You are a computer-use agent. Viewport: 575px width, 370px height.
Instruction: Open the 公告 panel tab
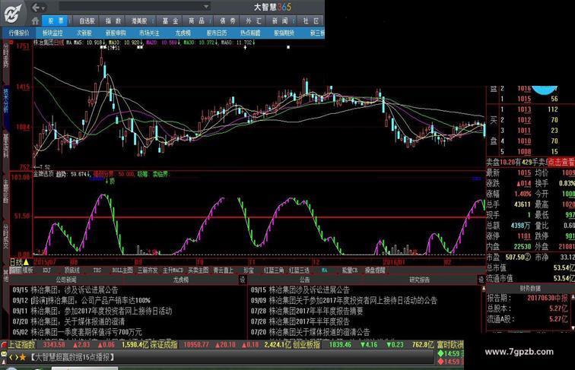click(304, 280)
